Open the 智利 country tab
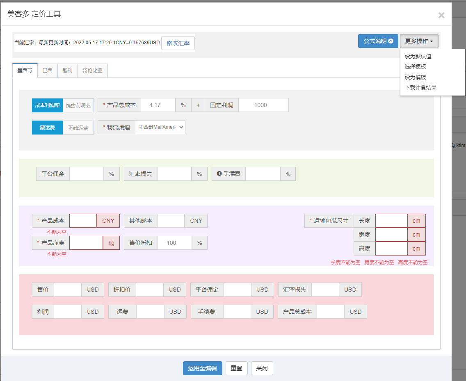This screenshot has width=466, height=381. [x=67, y=71]
